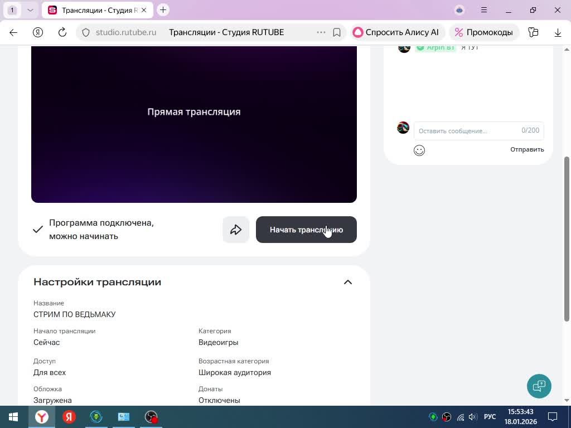Viewport: 571px width, 428px height.
Task: Send chat message with Отправить
Action: pyautogui.click(x=527, y=149)
